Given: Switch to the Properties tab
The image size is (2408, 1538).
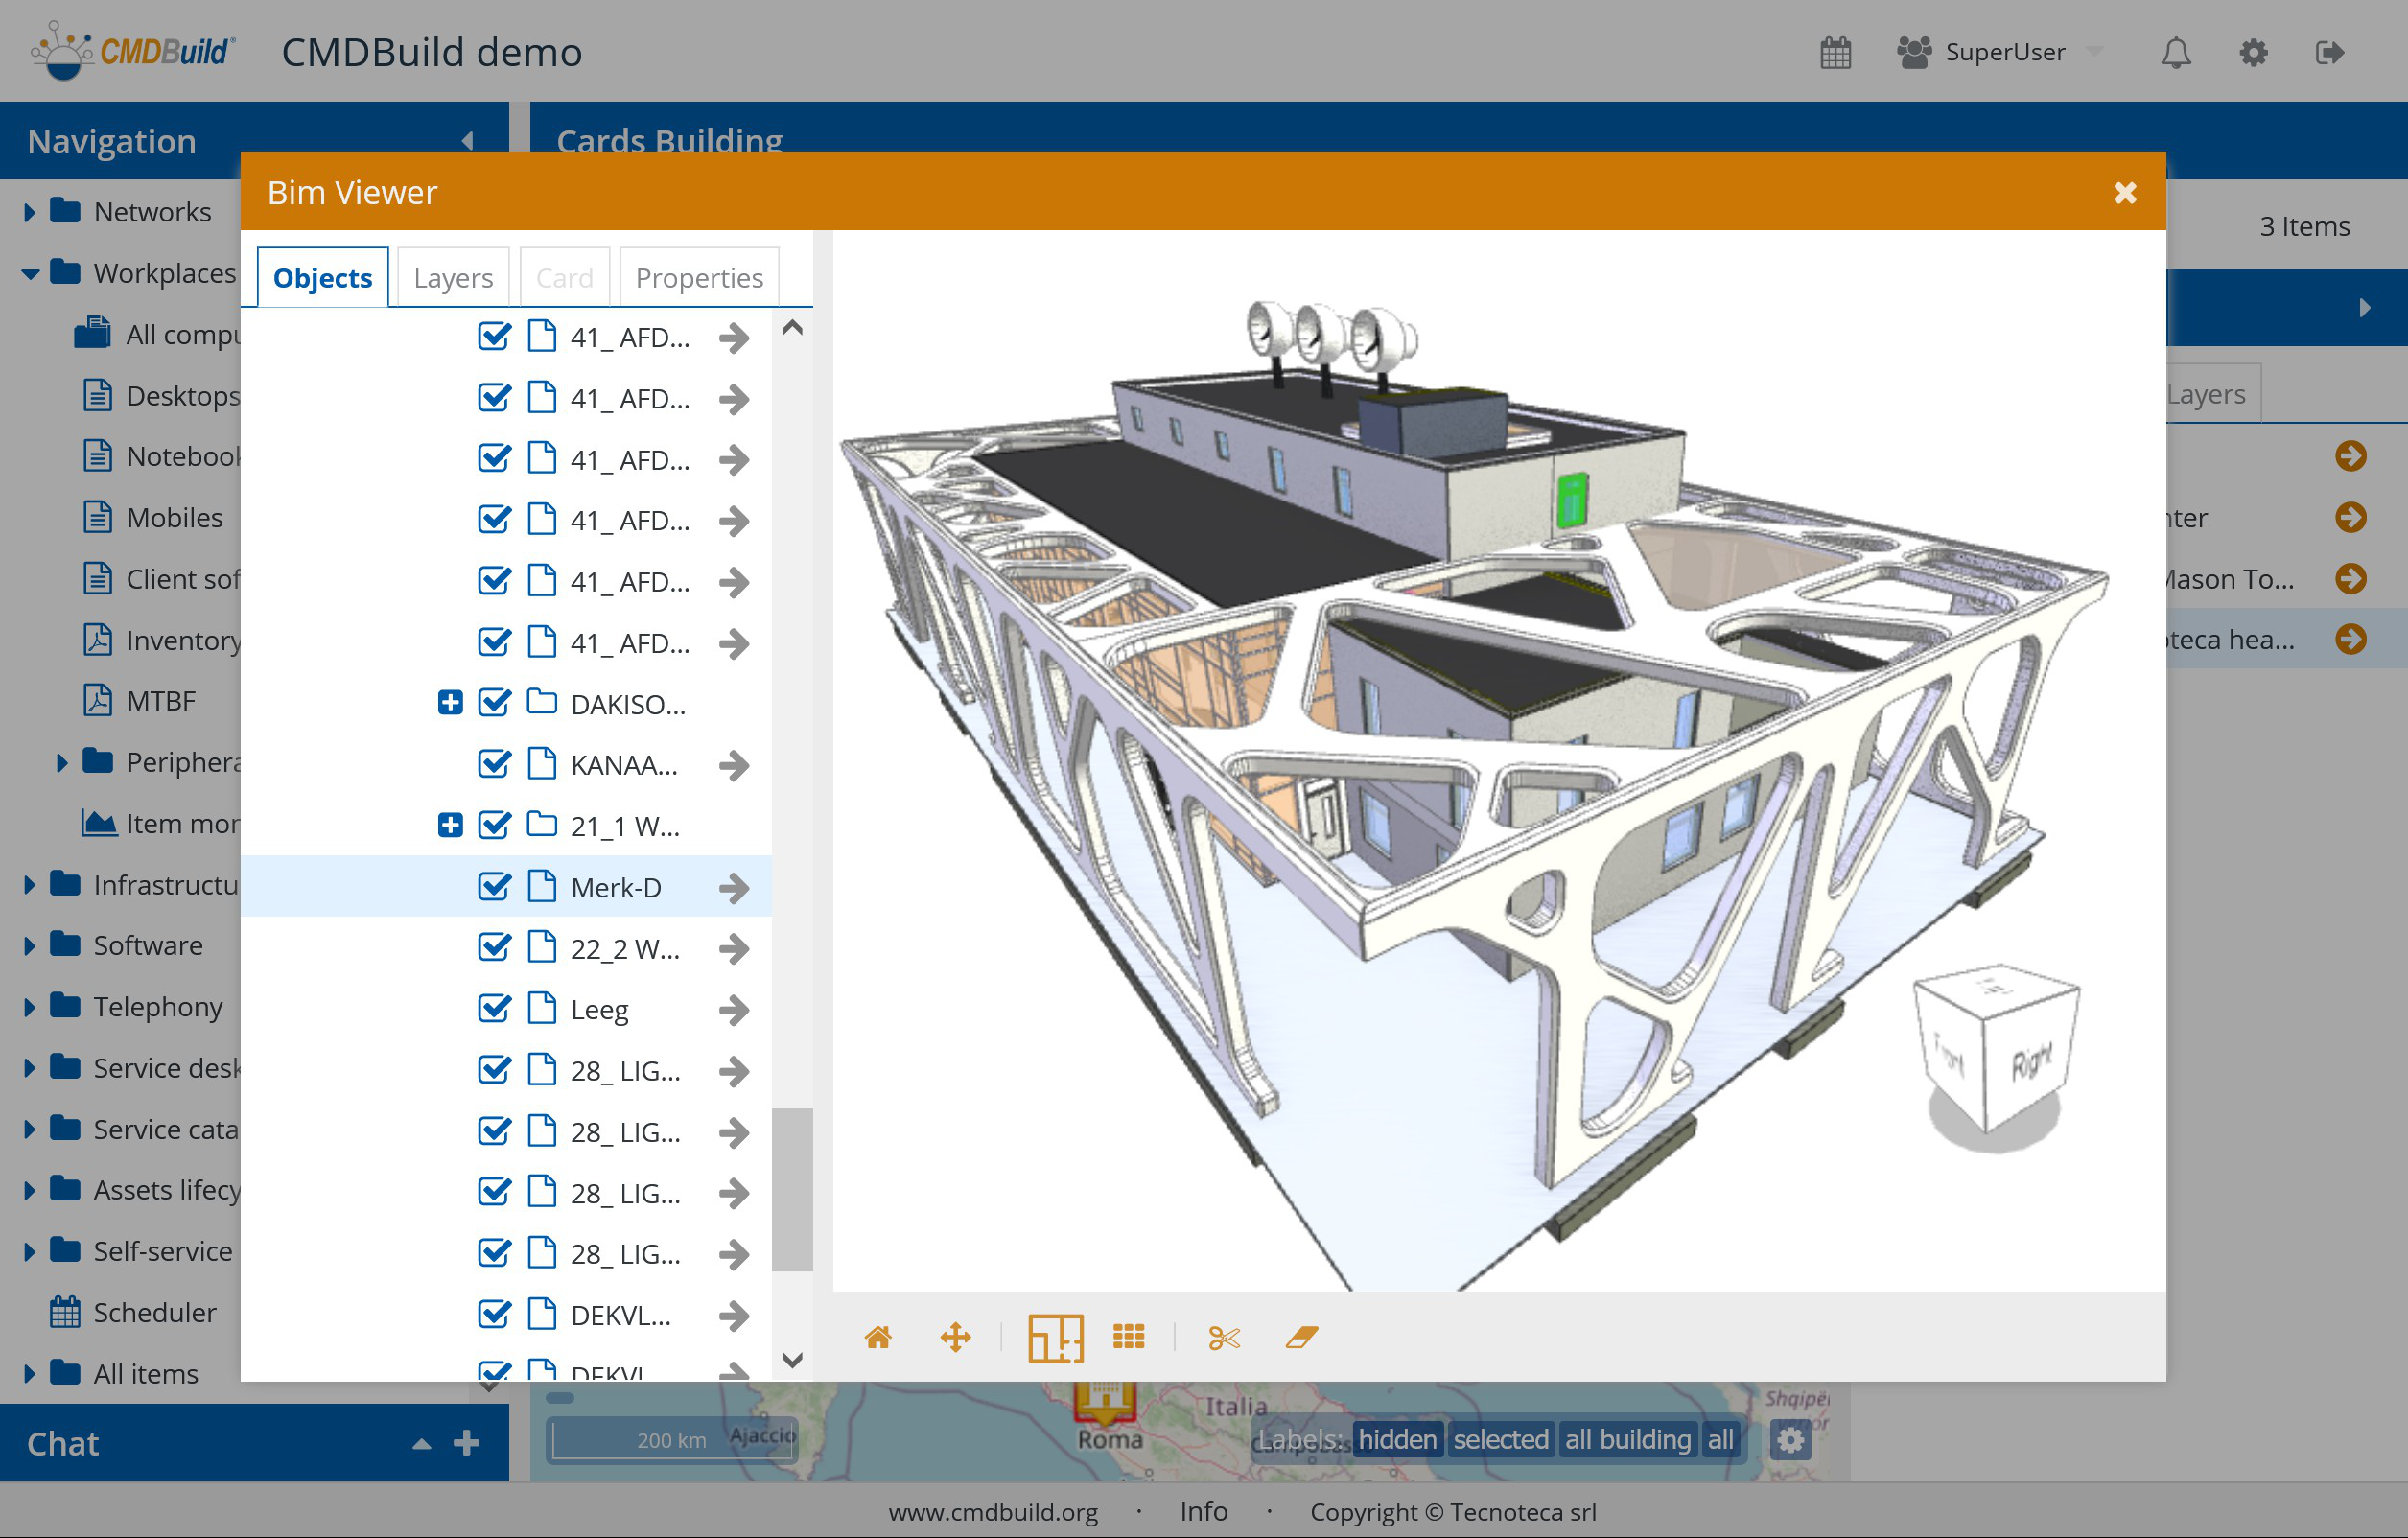Looking at the screenshot, I should point(699,278).
